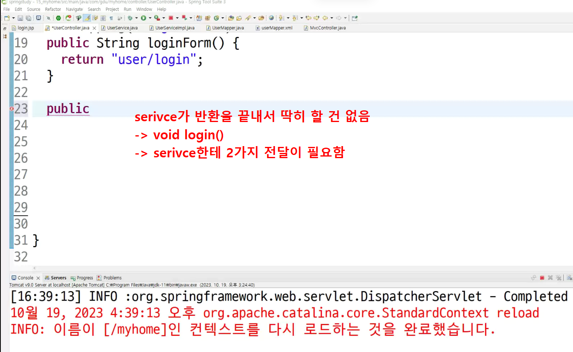Click Remove All Terminated Launches icon
This screenshot has width=573, height=352.
[x=559, y=278]
